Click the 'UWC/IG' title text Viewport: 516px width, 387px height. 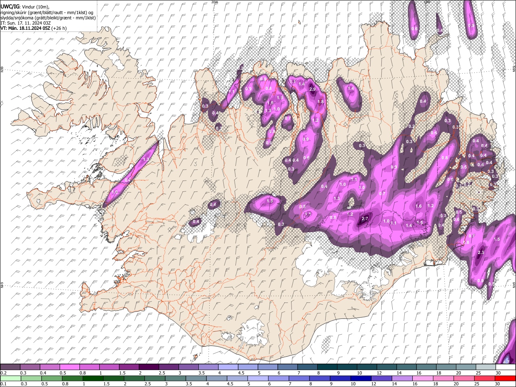click(9, 6)
